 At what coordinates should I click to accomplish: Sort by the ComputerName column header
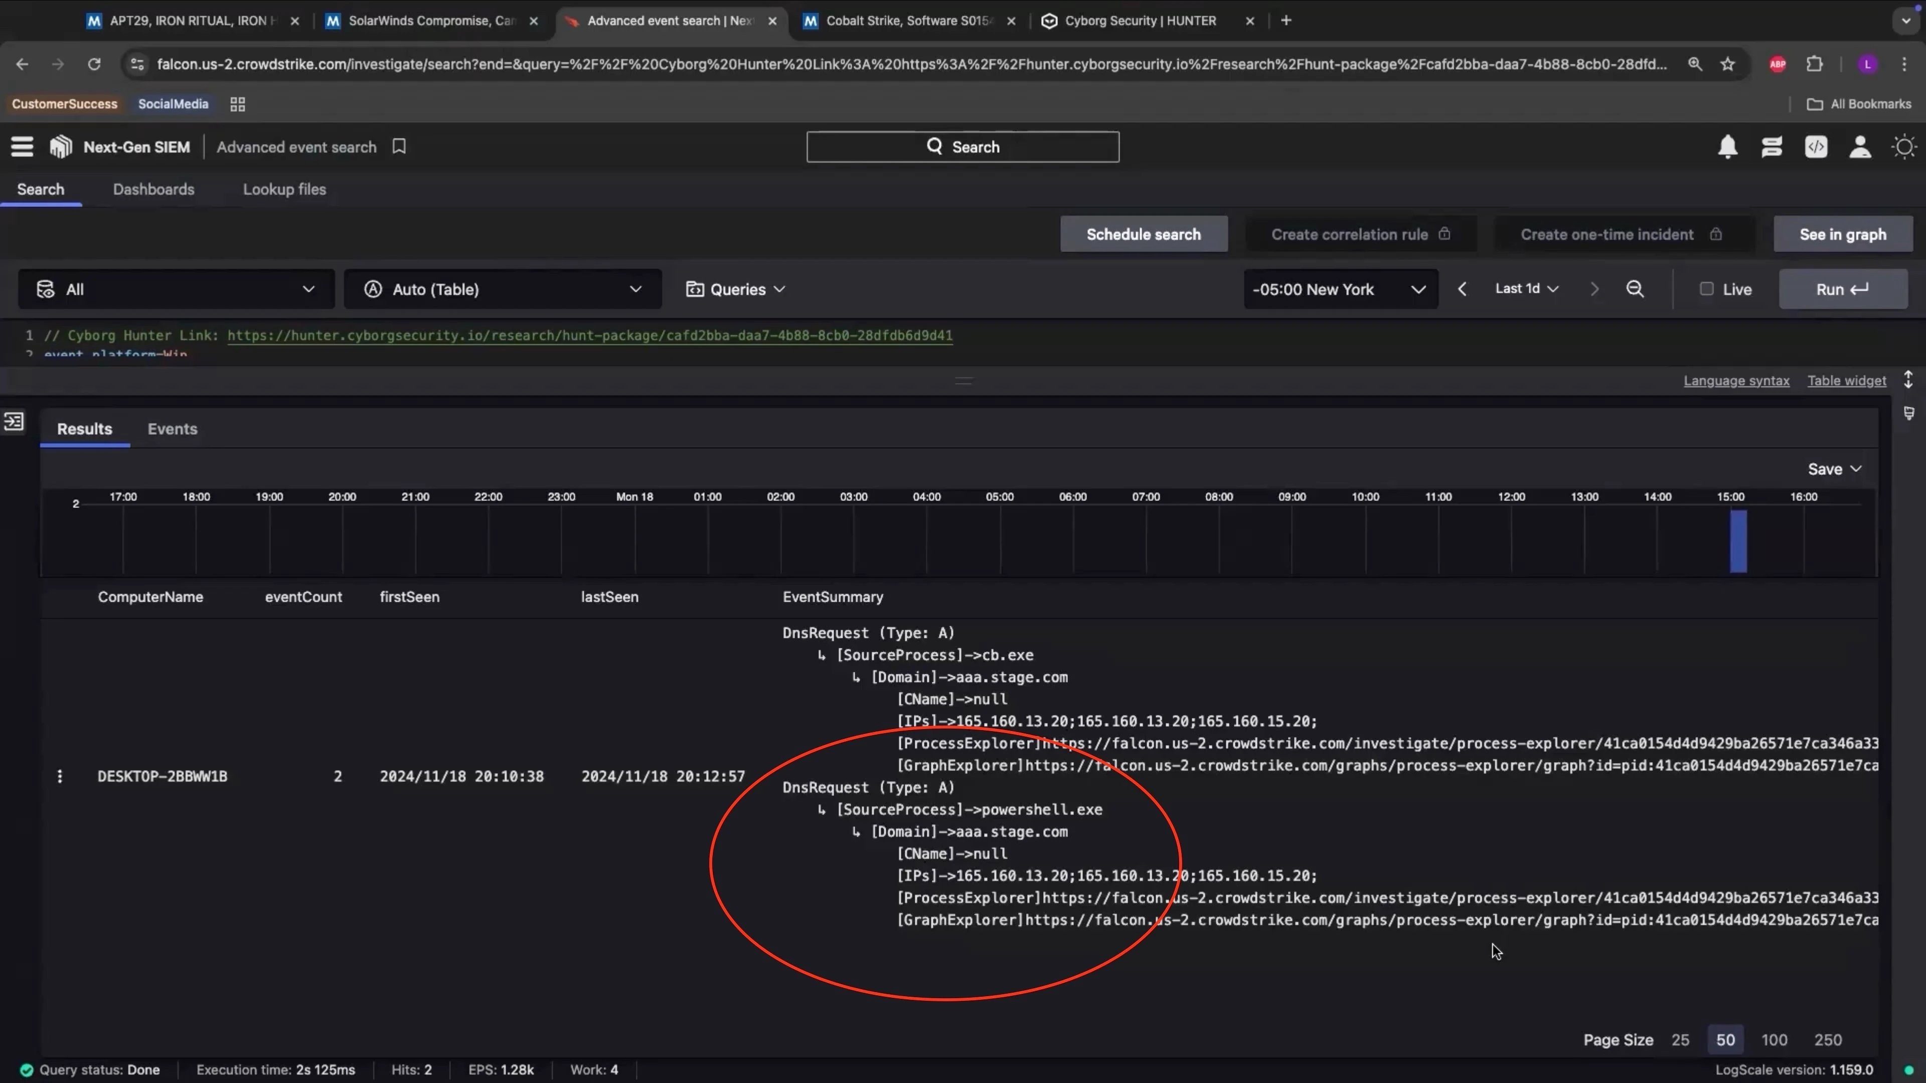tap(150, 597)
